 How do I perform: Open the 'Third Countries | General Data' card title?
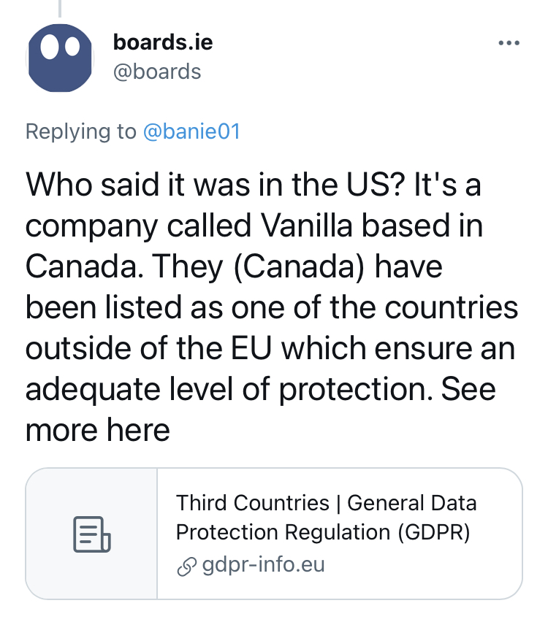point(326,503)
